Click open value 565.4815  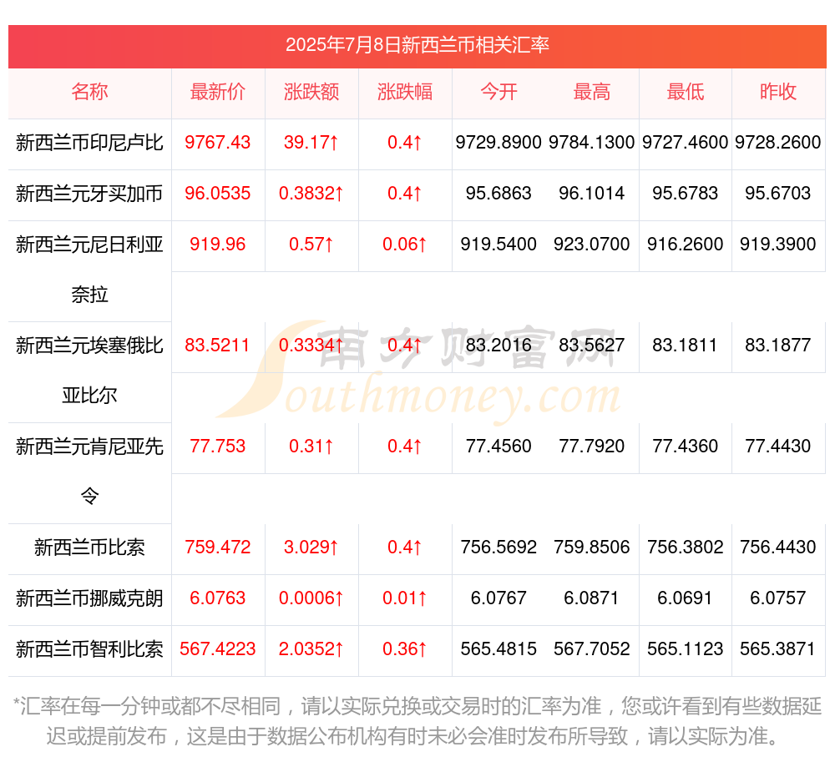pyautogui.click(x=498, y=649)
